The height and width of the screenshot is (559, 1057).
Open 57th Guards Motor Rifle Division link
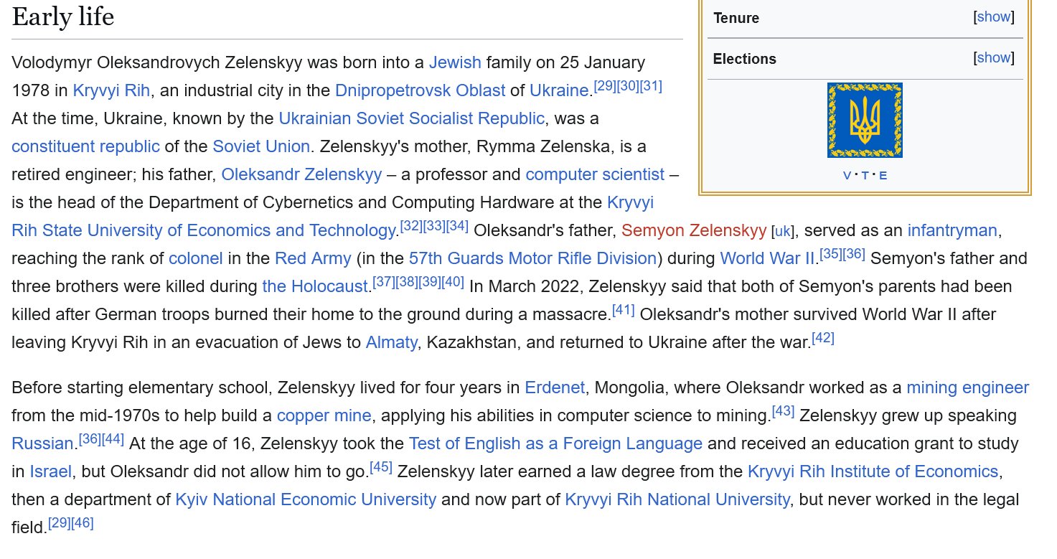tap(533, 258)
